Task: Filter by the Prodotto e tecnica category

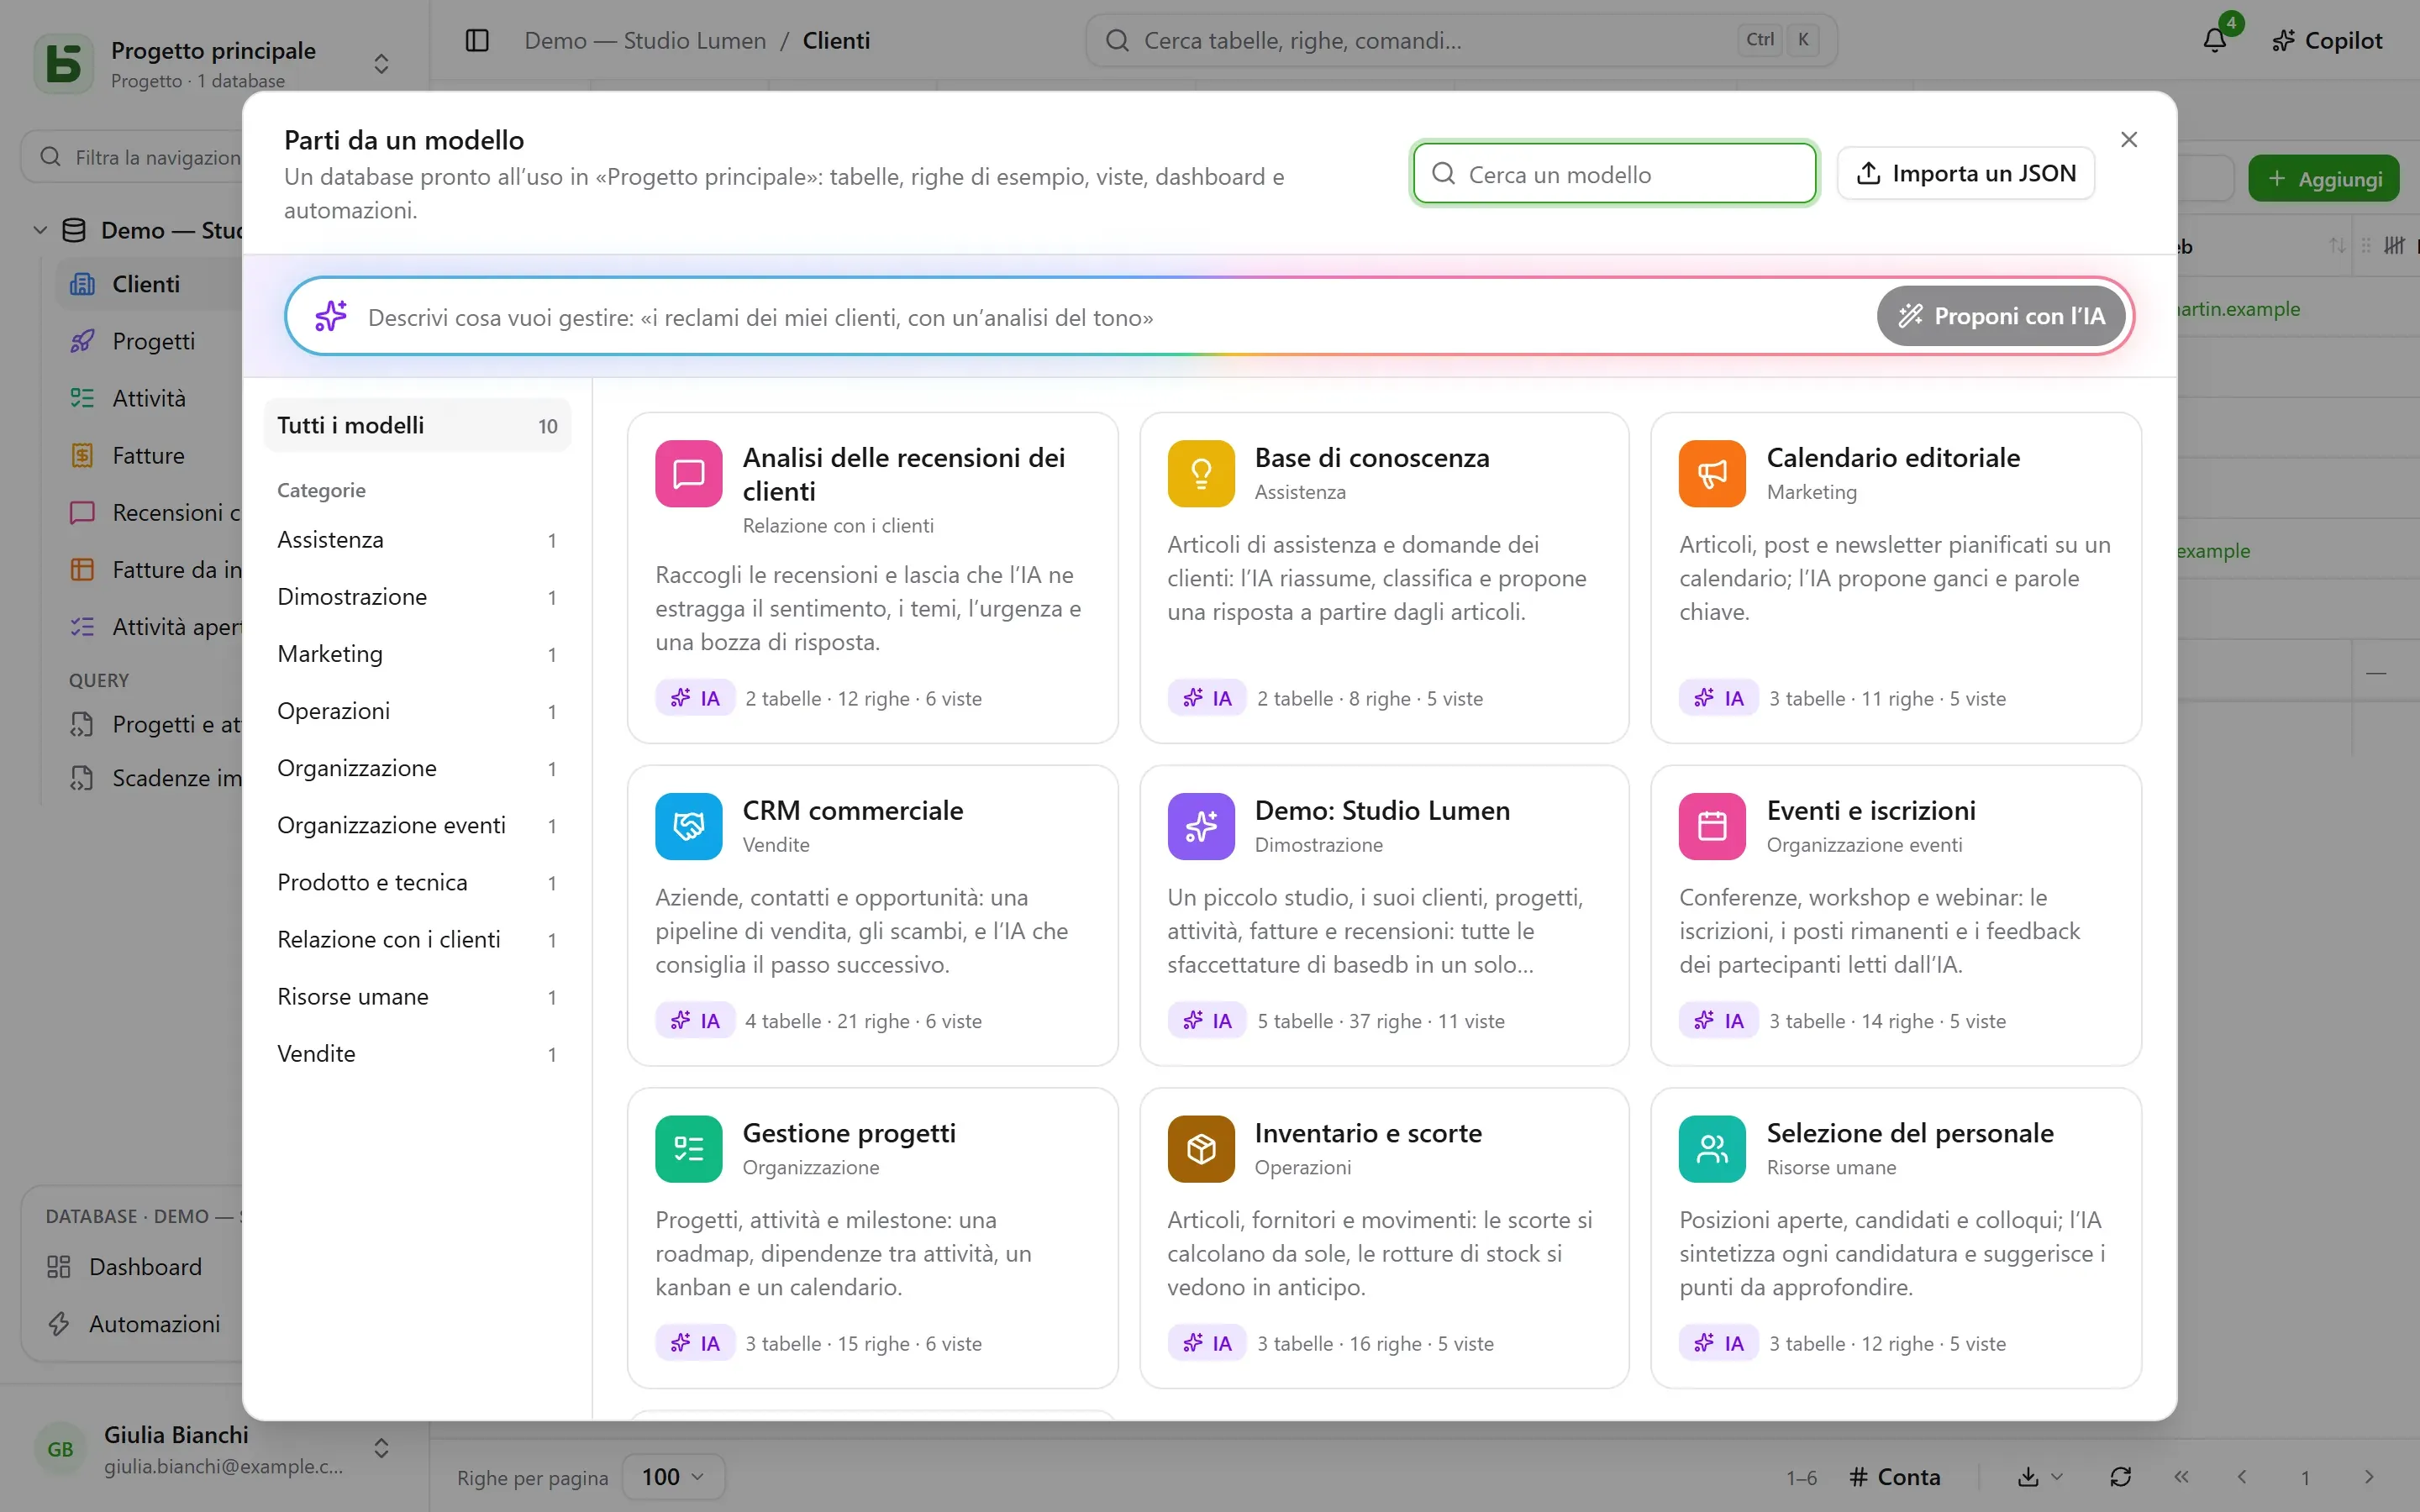Action: tap(417, 883)
